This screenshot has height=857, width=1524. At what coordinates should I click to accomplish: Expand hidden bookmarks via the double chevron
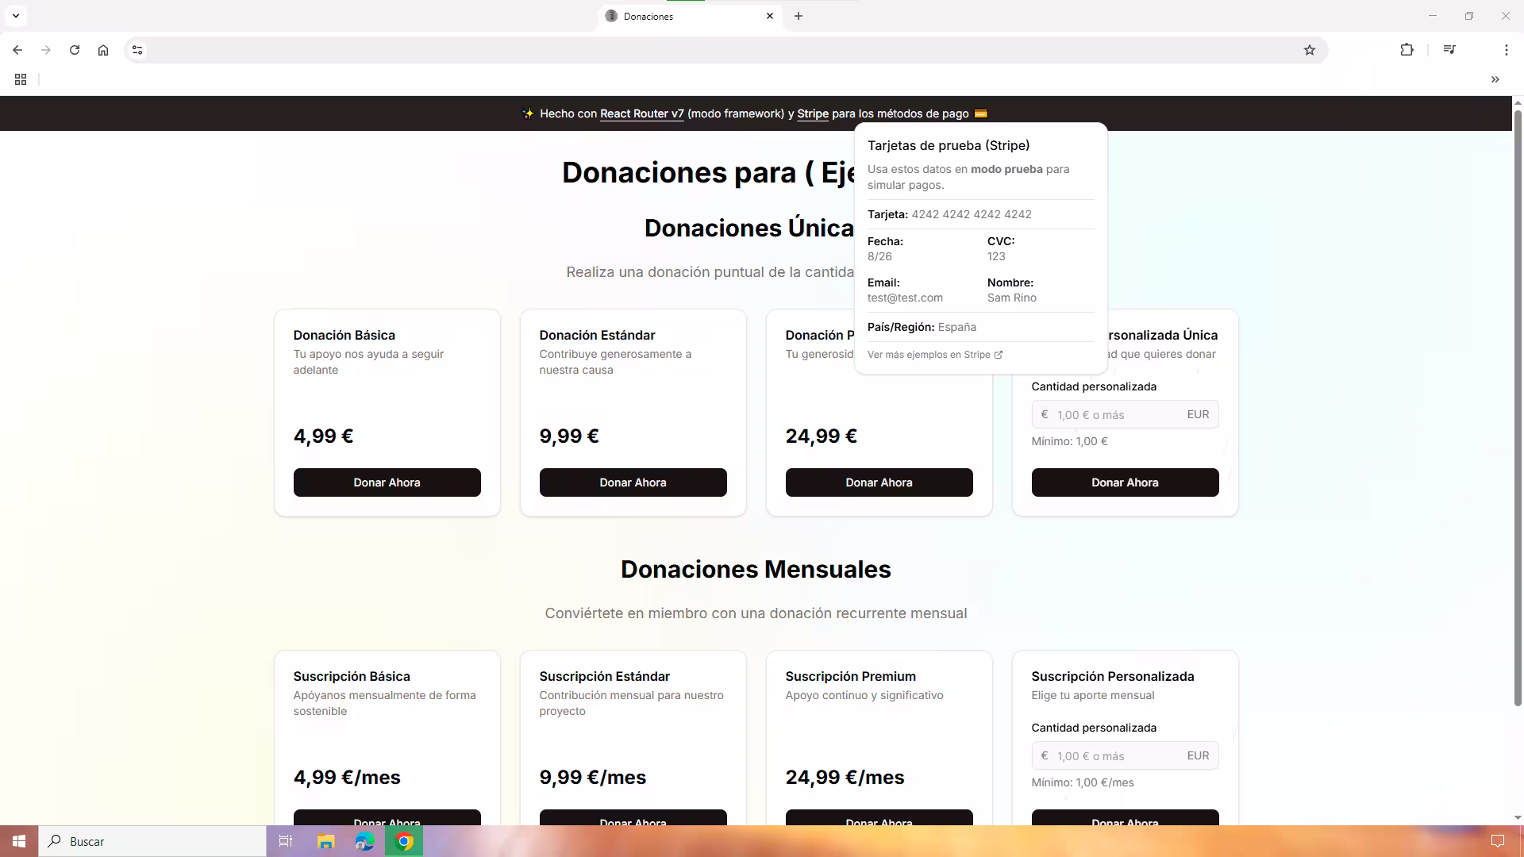click(x=1495, y=79)
